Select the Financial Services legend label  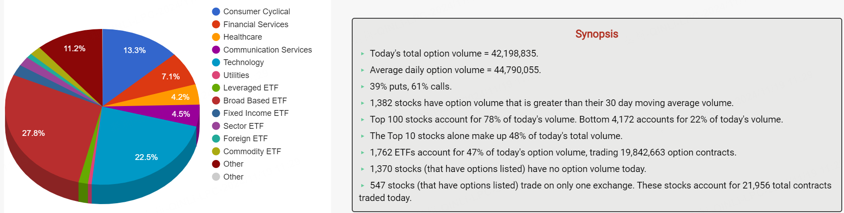click(255, 25)
